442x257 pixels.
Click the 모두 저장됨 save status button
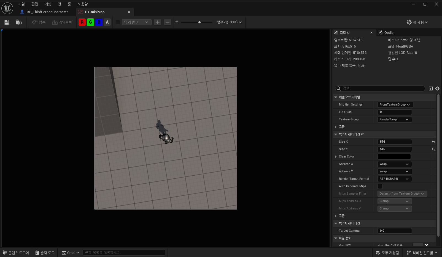[x=387, y=253]
